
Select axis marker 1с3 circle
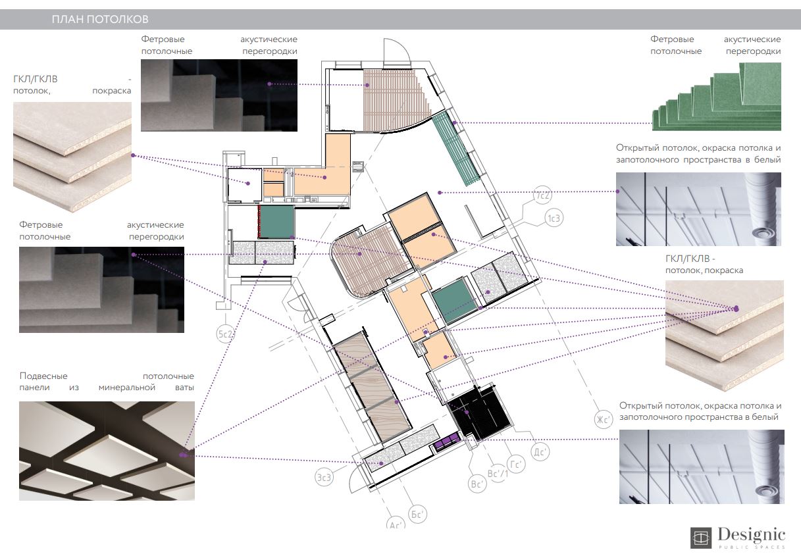coord(554,218)
